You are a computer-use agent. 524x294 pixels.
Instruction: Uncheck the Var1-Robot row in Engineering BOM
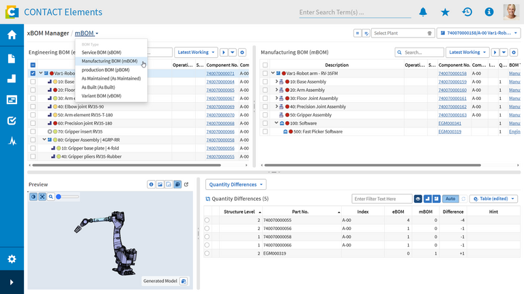click(x=33, y=73)
